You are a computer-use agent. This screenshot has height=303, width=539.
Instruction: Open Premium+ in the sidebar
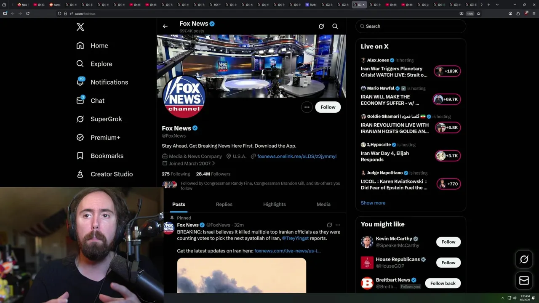tap(98, 137)
